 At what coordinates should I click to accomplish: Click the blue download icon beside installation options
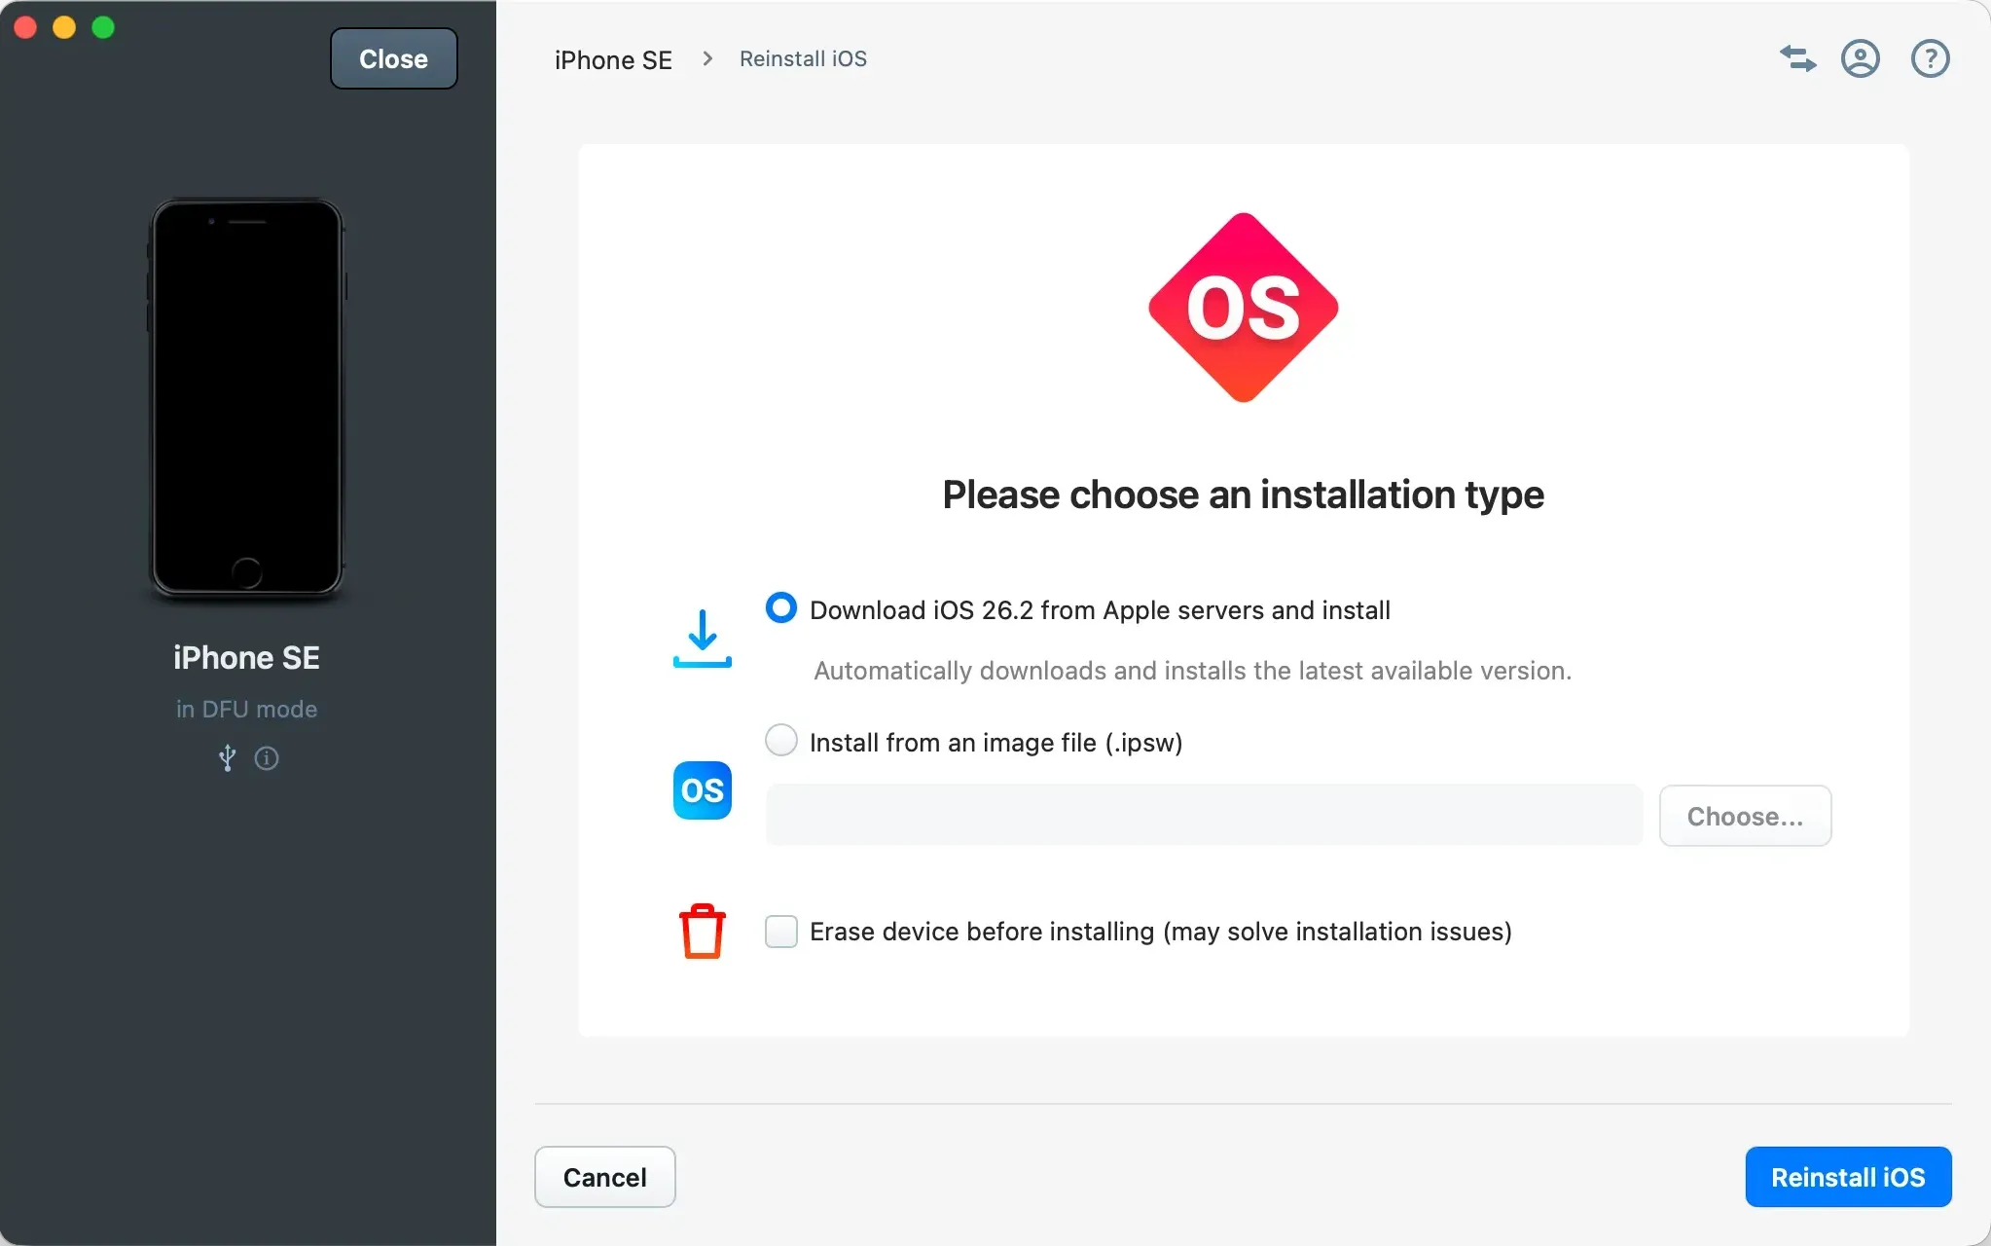[x=703, y=640]
